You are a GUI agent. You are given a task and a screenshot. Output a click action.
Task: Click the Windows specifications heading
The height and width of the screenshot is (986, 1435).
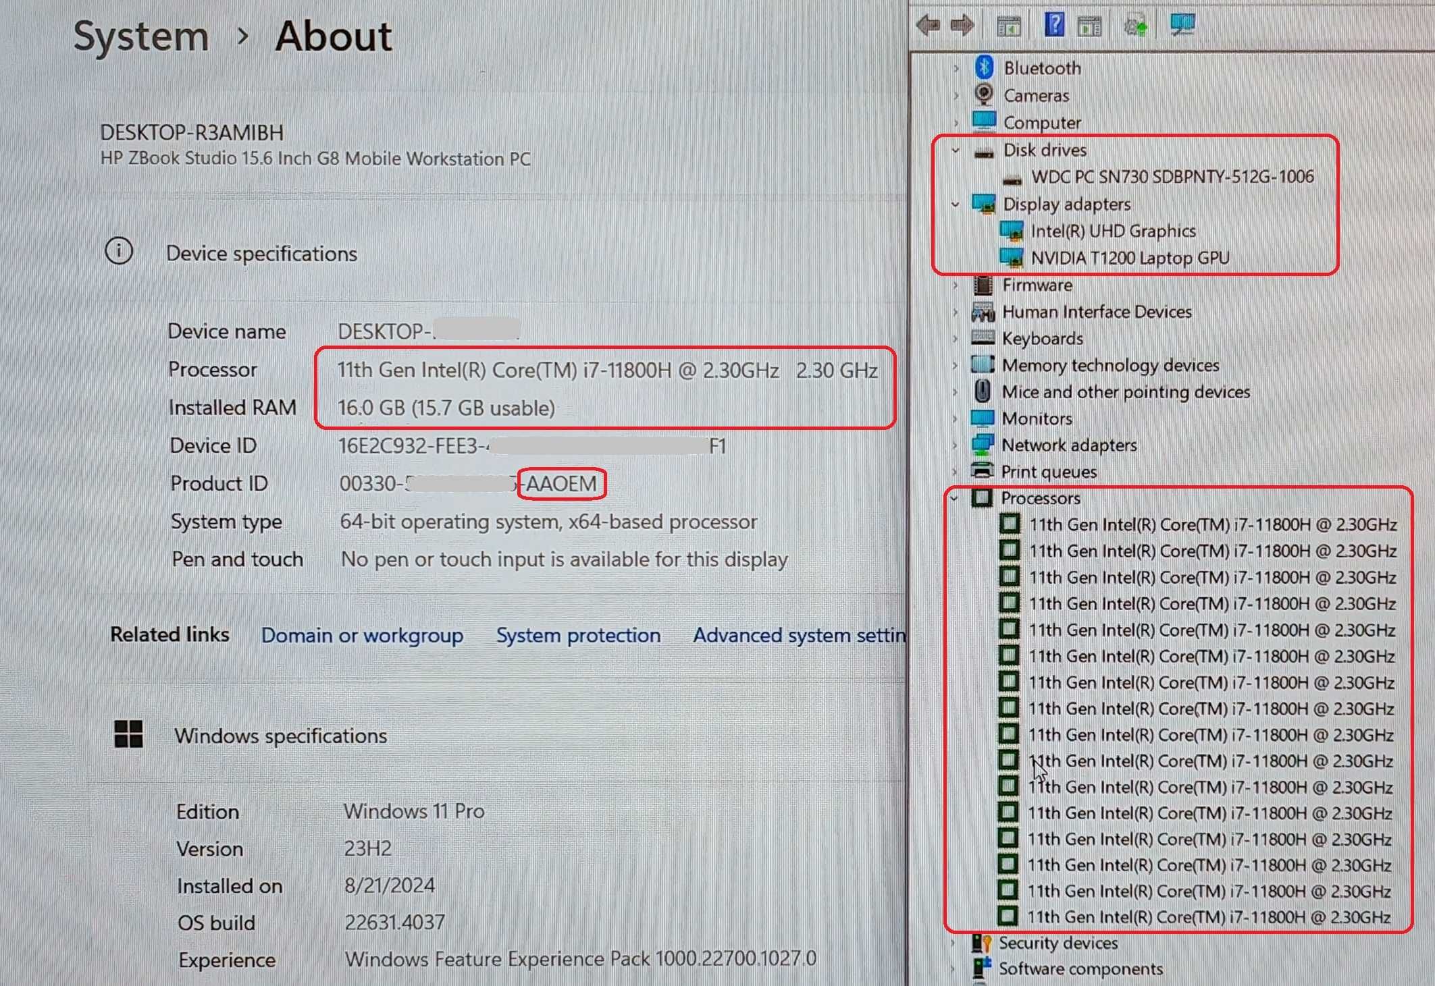tap(281, 736)
